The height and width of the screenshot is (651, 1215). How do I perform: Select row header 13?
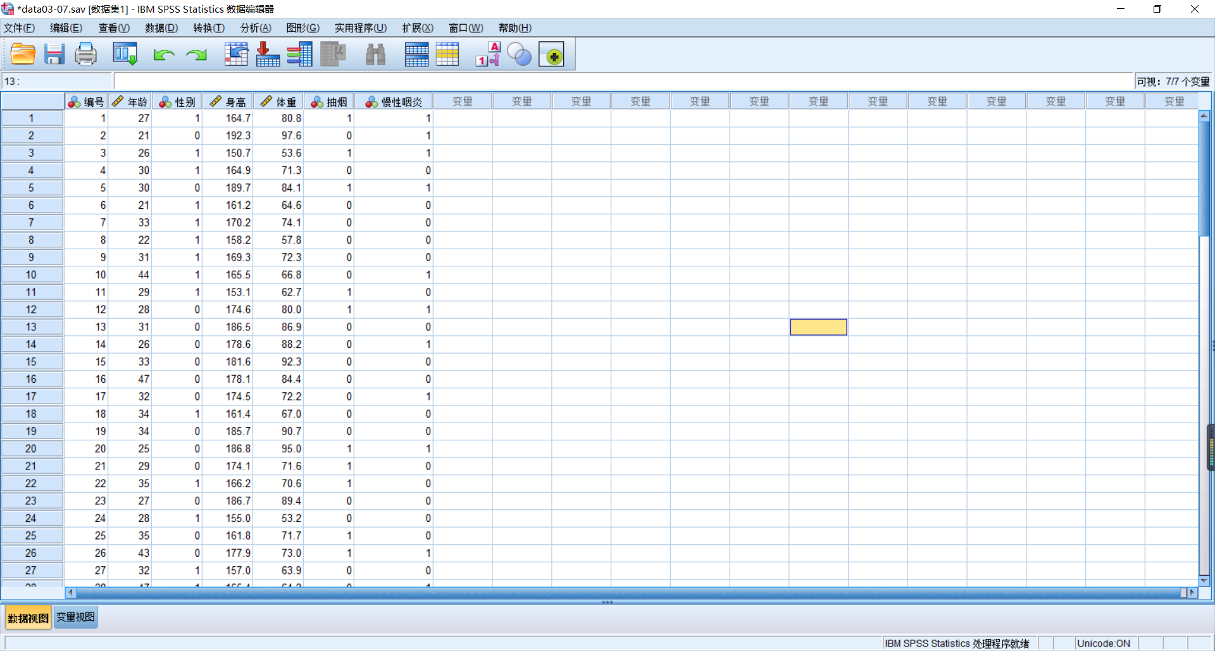pos(32,327)
